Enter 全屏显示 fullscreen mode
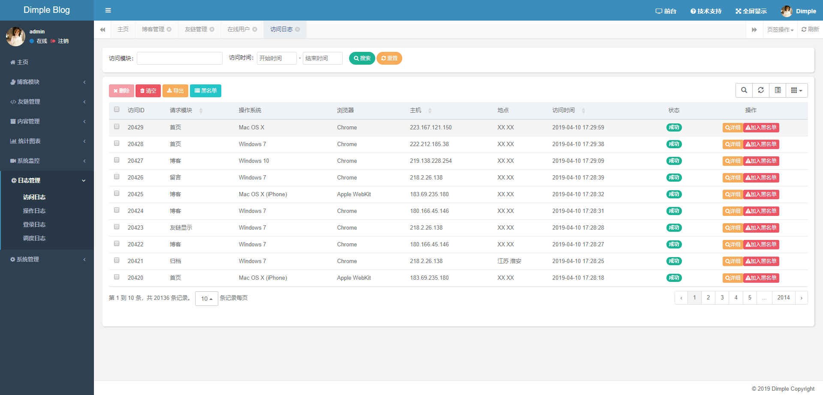Screen dimensions: 823x395 pyautogui.click(x=751, y=11)
